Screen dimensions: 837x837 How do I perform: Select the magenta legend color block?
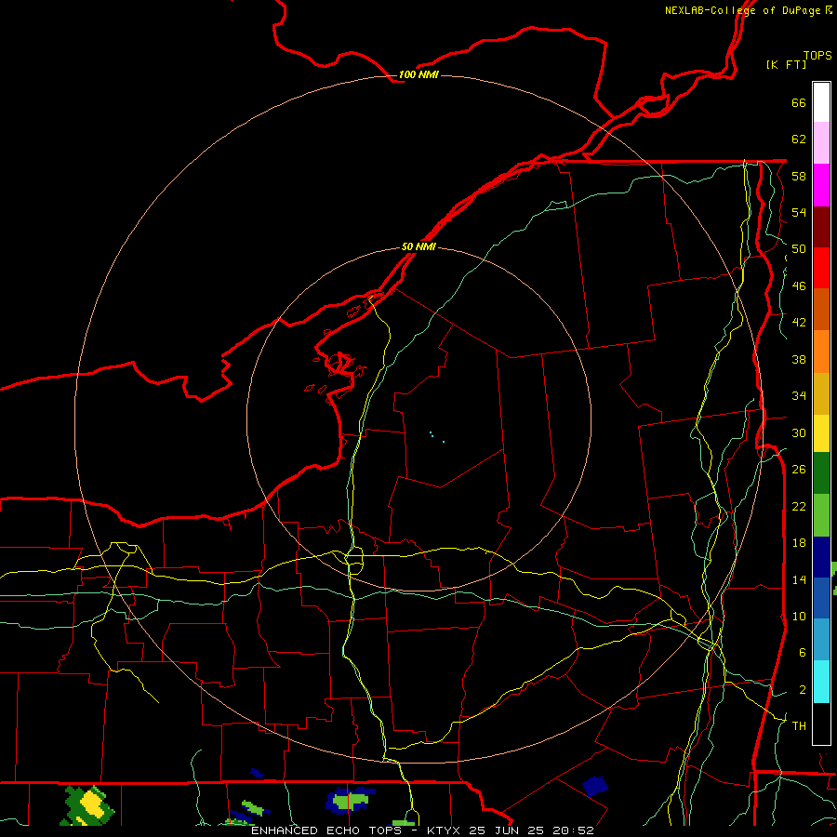[x=821, y=185]
